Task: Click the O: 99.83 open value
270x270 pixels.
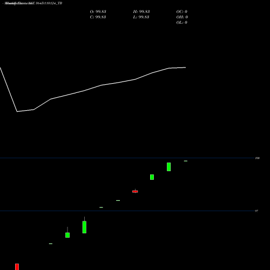Action: pos(98,12)
